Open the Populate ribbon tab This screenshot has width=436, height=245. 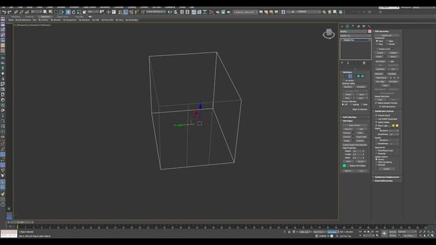pos(80,16)
